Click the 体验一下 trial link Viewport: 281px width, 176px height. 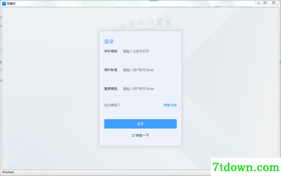tap(142, 135)
